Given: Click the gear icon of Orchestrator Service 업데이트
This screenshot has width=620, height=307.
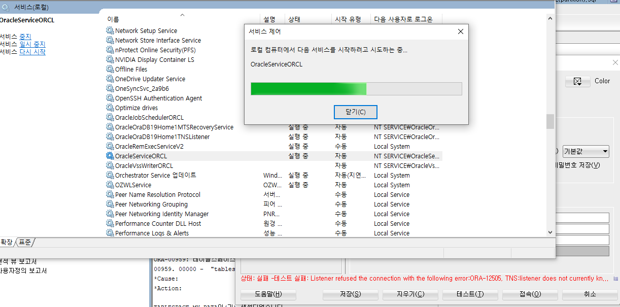Looking at the screenshot, I should [x=110, y=176].
